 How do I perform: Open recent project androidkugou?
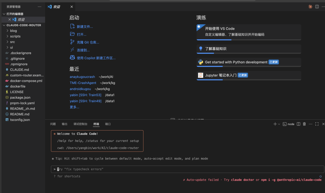(80, 89)
